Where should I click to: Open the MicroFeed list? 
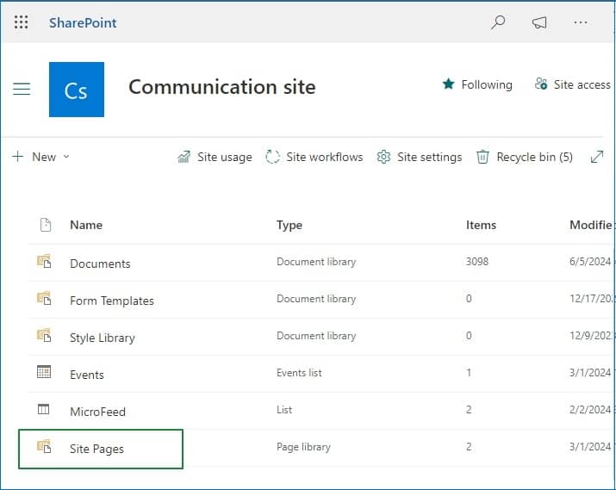point(98,412)
